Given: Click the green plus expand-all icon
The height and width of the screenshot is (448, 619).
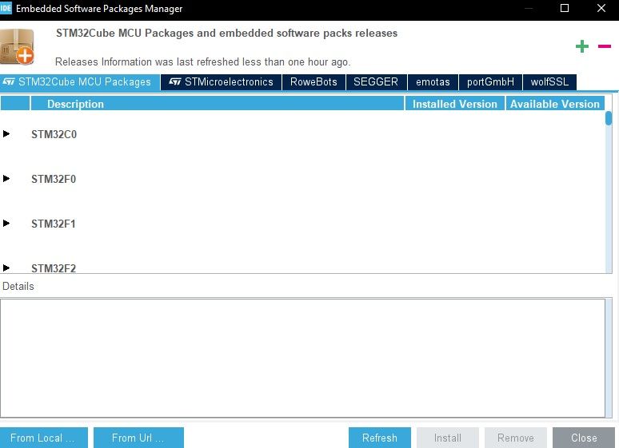Looking at the screenshot, I should pyautogui.click(x=582, y=46).
